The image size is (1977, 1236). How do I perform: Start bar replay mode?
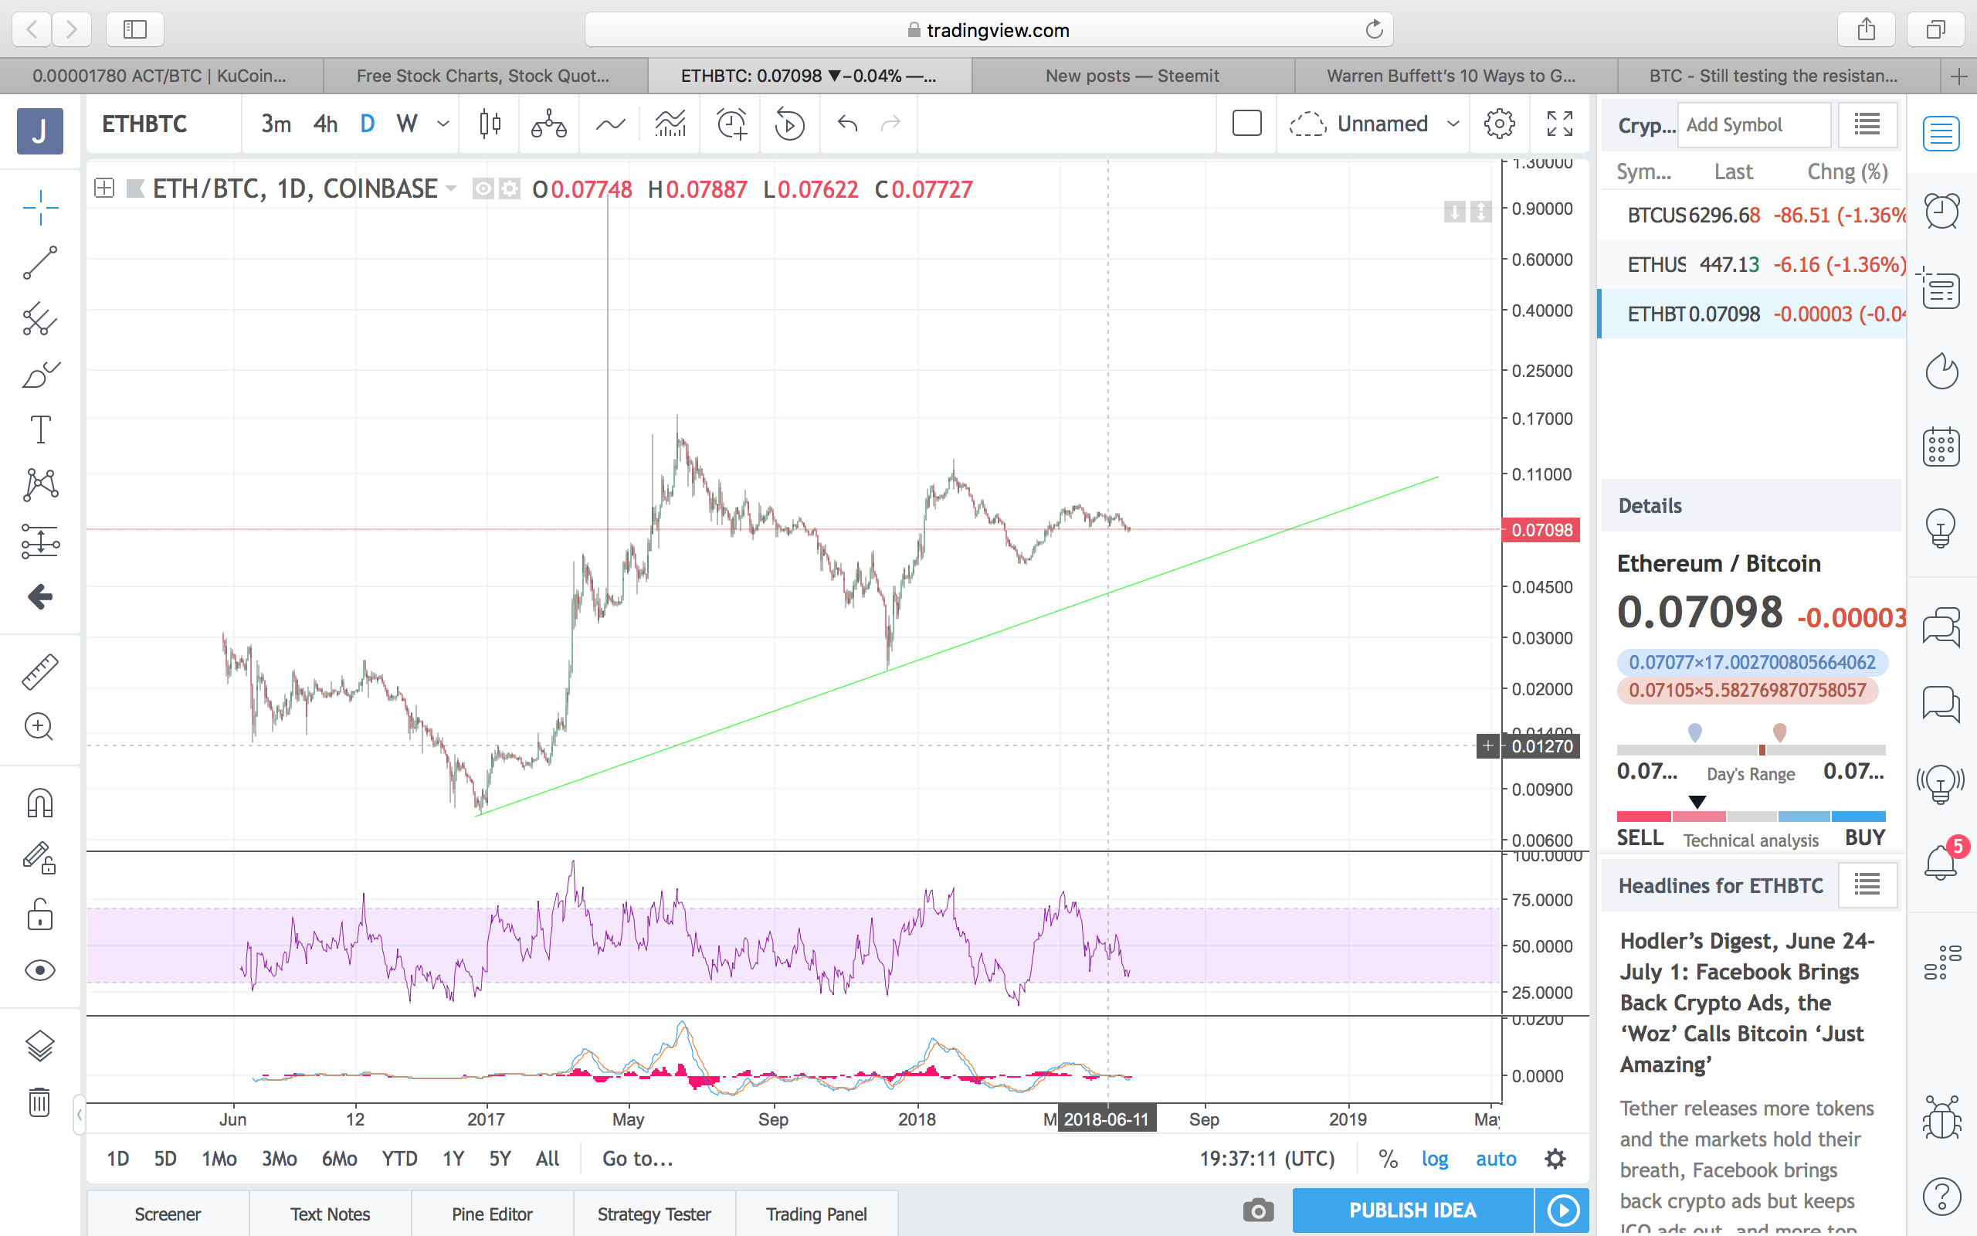click(789, 124)
